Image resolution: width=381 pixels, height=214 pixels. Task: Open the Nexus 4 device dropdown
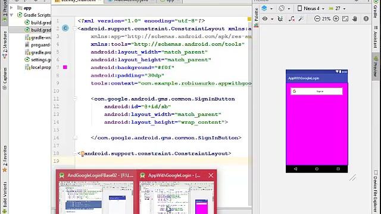(311, 8)
